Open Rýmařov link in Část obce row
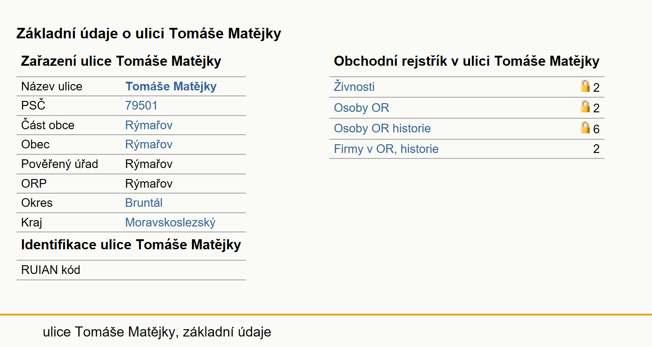The height and width of the screenshot is (347, 652). [149, 125]
